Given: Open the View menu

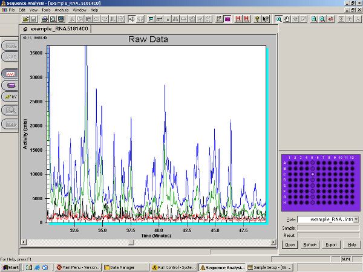Looking at the screenshot, I should coord(33,10).
